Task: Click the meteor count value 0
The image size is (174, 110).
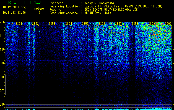Action: (x=39, y=13)
